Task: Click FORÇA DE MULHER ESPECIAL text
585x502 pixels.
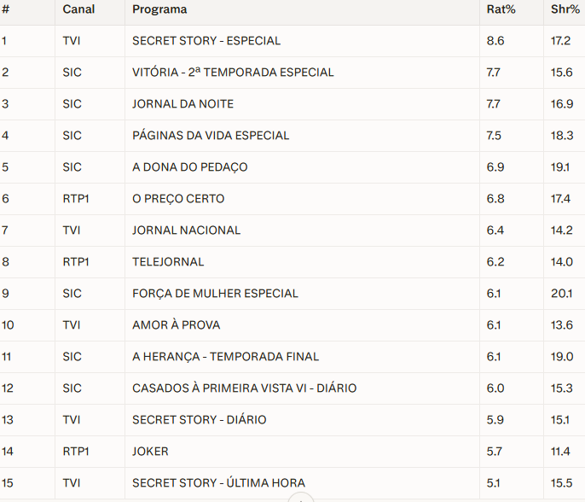Action: click(215, 294)
